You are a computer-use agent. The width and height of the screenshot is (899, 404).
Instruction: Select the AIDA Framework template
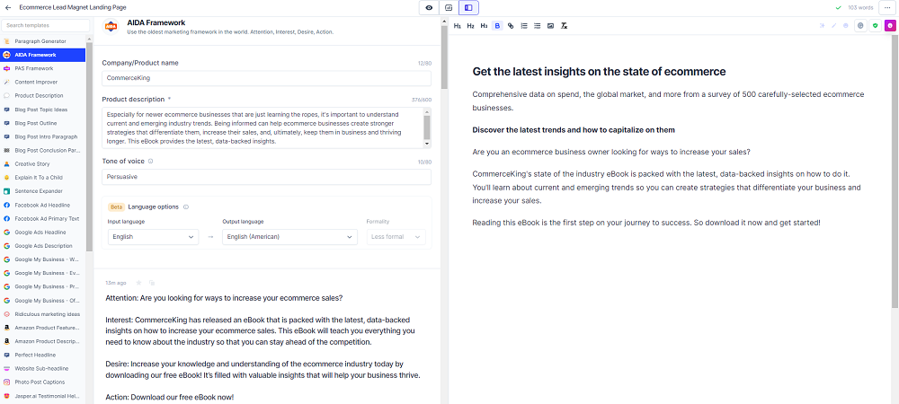(43, 55)
